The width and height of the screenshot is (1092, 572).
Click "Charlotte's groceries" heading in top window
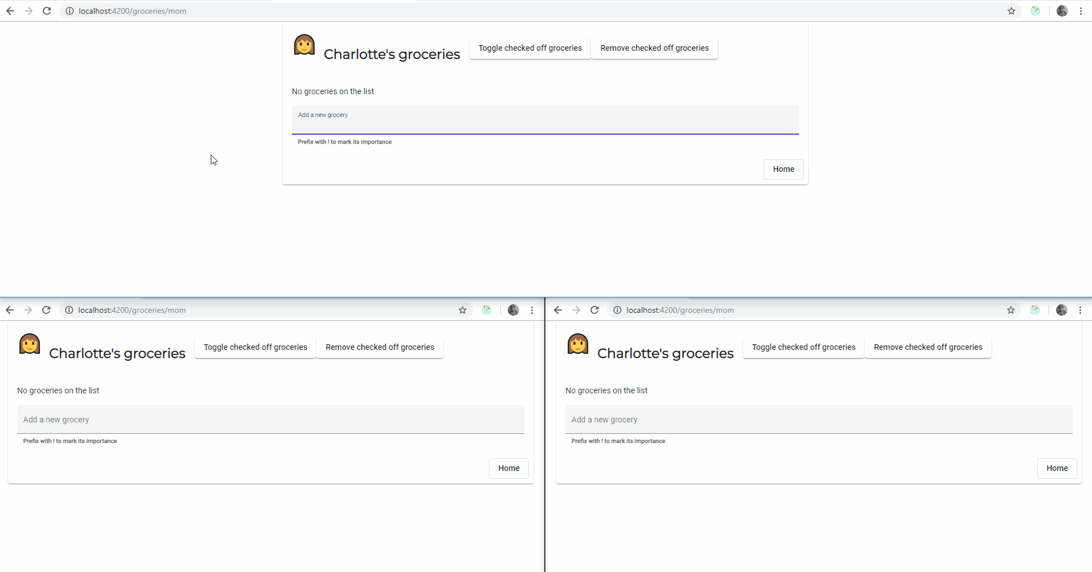392,54
